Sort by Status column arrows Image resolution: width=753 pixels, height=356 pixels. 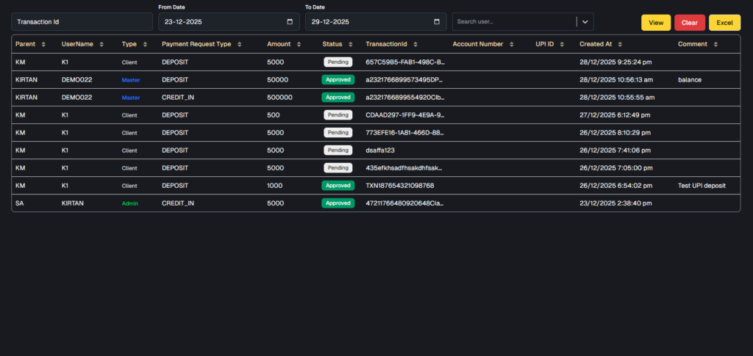pos(350,44)
